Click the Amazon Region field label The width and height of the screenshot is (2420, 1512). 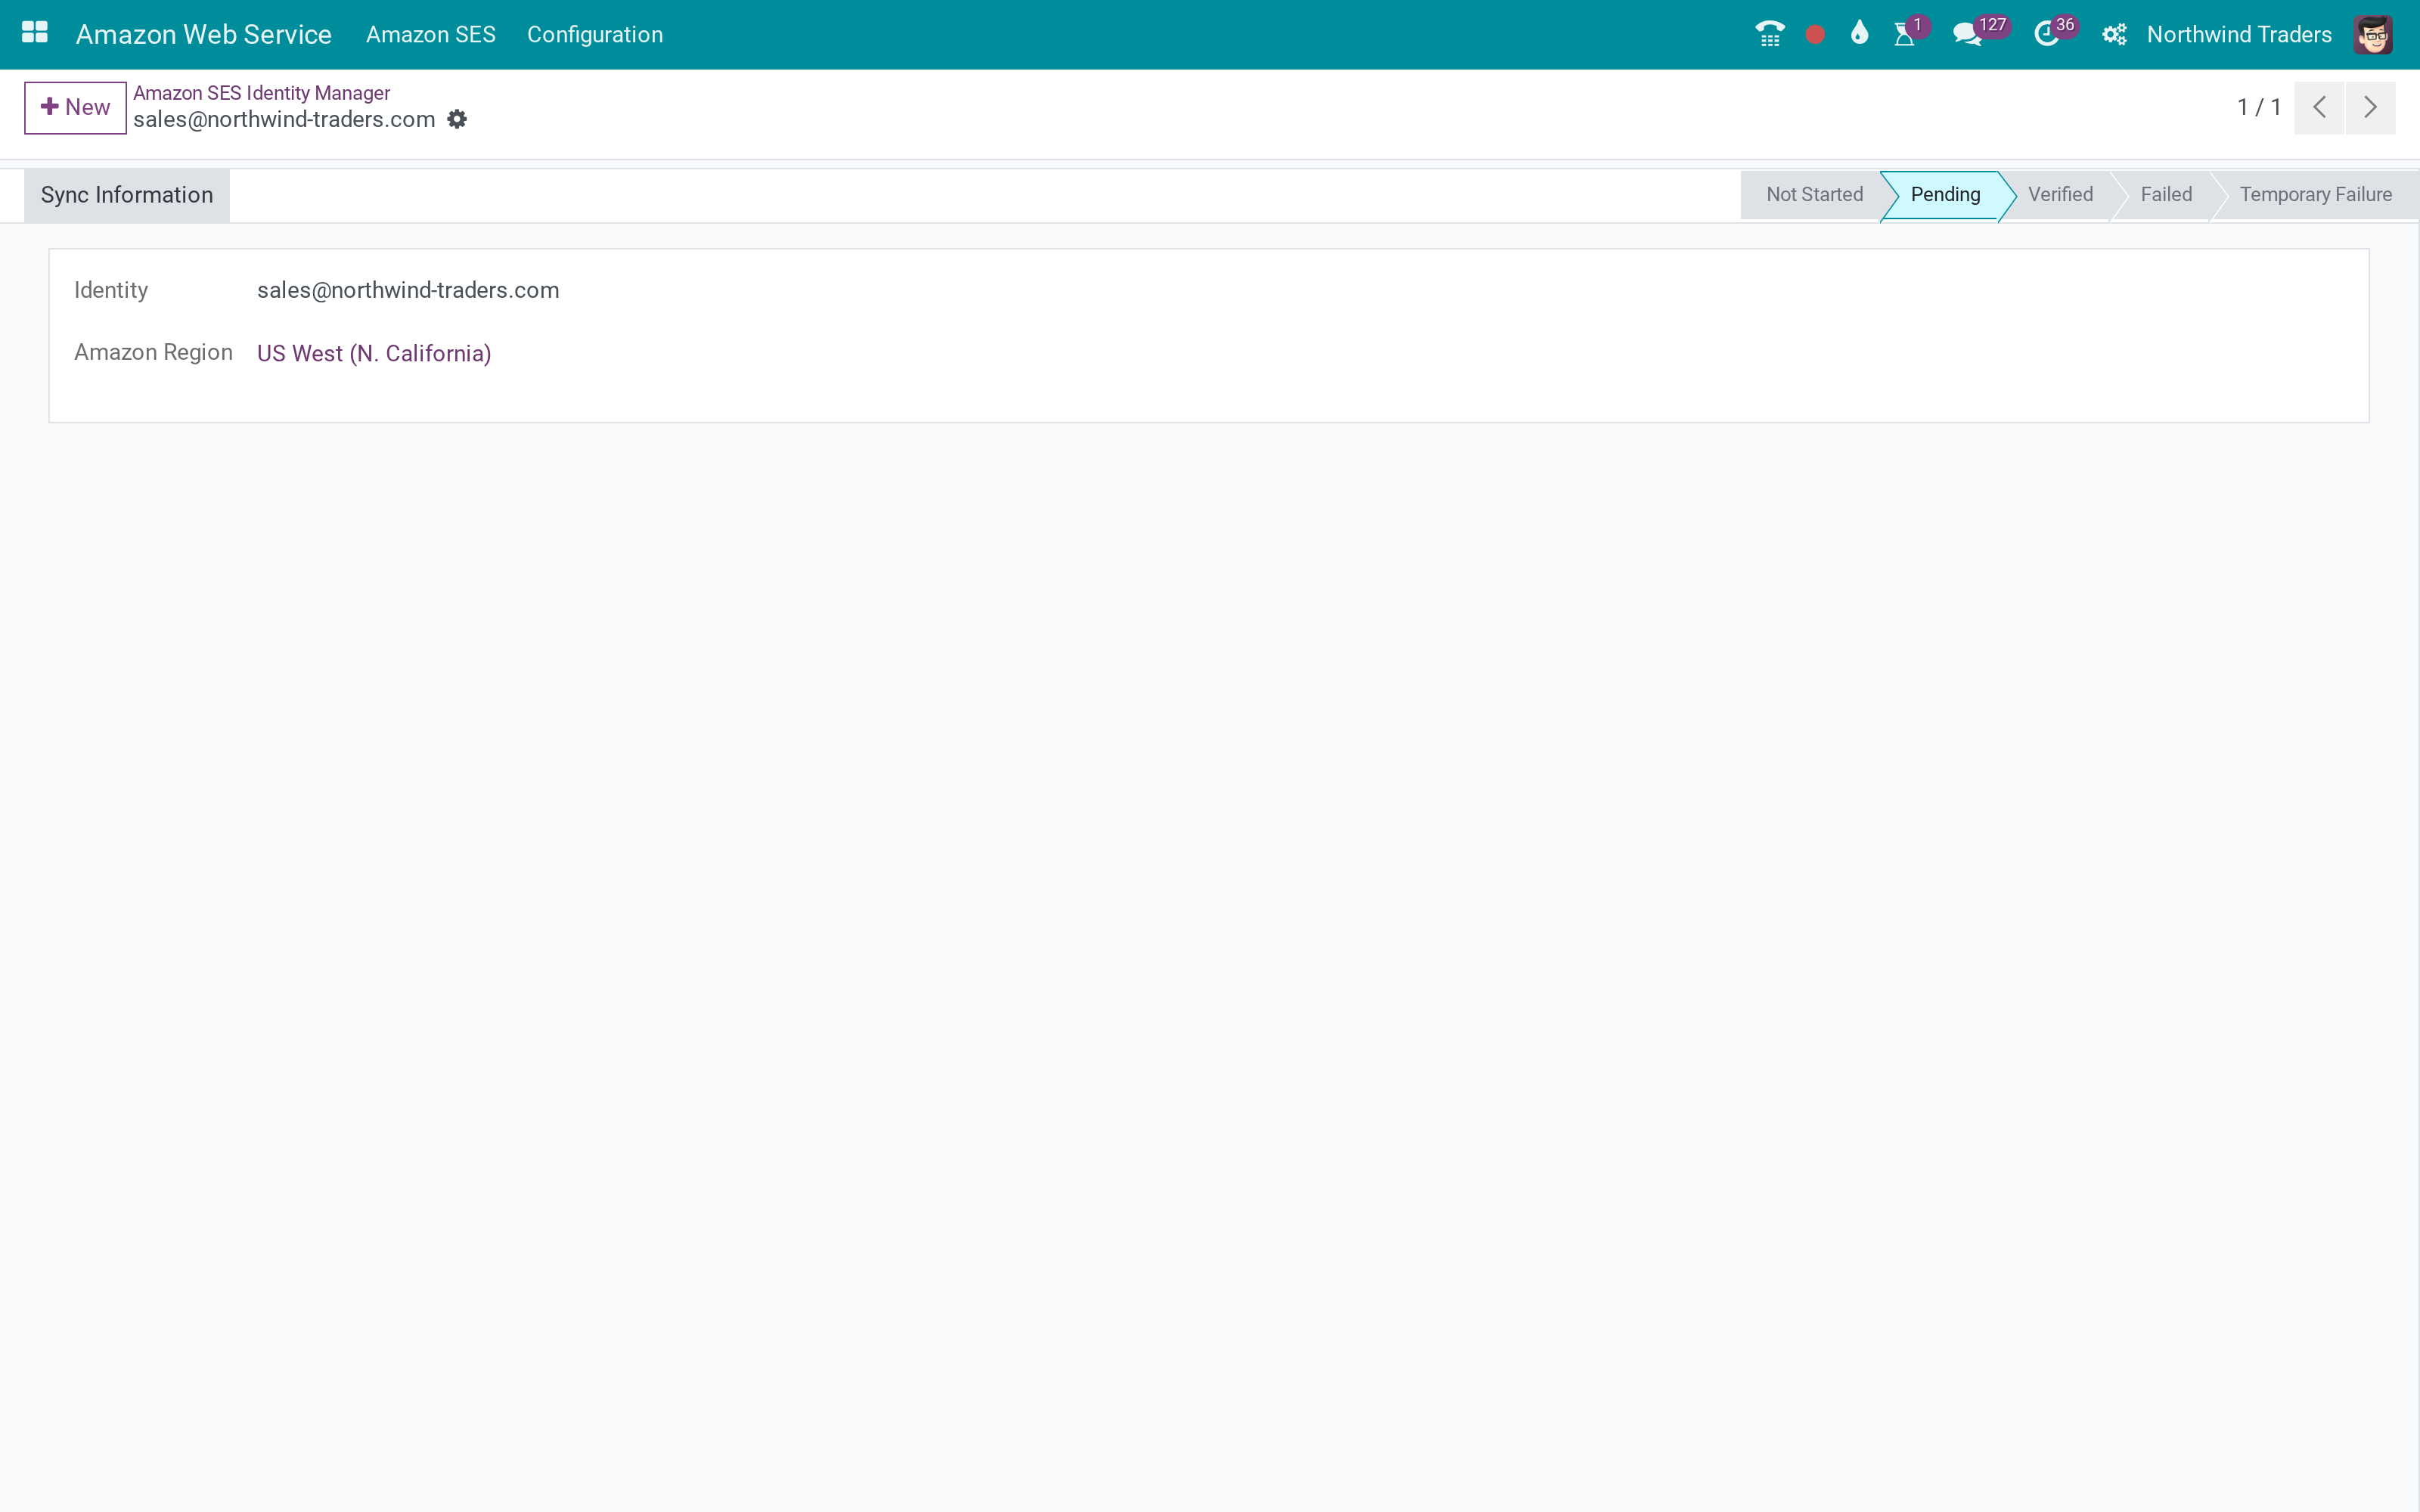pyautogui.click(x=153, y=352)
